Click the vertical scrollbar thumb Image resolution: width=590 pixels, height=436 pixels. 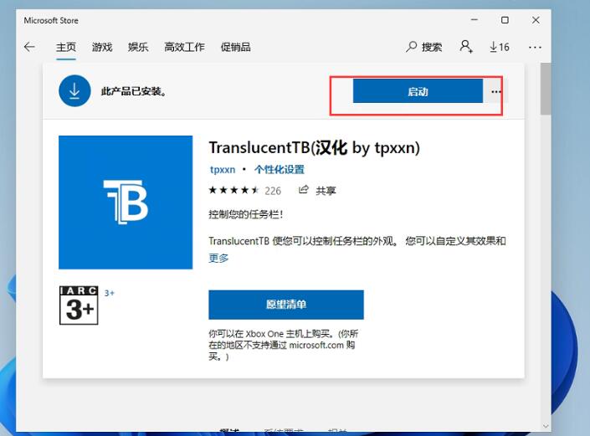[x=545, y=89]
